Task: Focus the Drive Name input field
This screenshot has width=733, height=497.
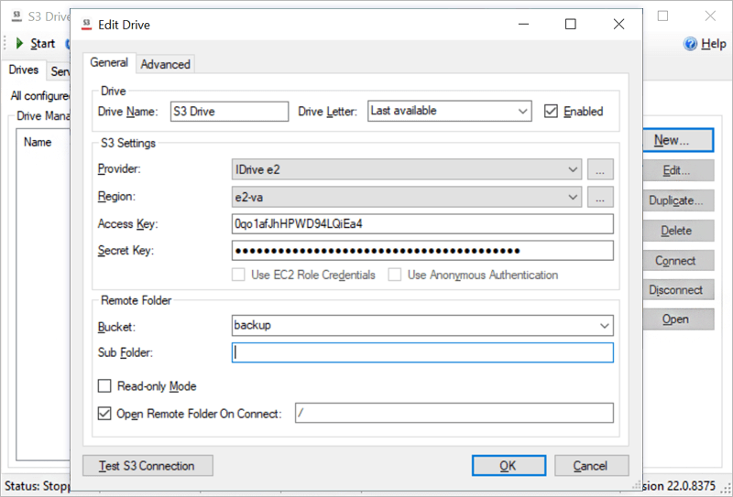Action: pyautogui.click(x=230, y=111)
